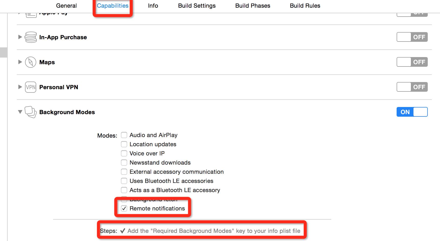The image size is (440, 241).
Task: Click the Voice over IP label
Action: pos(147,153)
